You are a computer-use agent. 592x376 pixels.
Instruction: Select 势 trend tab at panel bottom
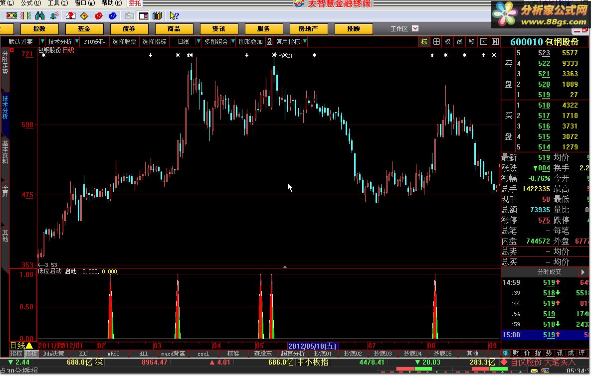[549, 353]
